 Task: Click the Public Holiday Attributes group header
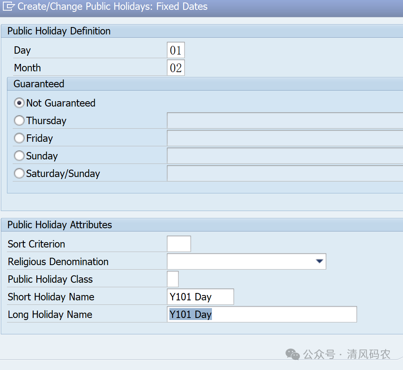60,225
